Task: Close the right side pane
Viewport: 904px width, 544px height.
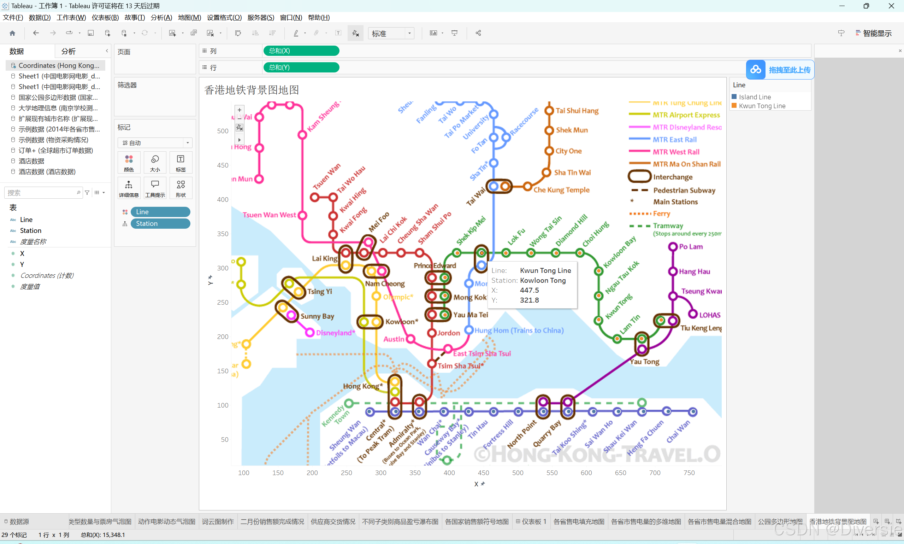Action: pyautogui.click(x=900, y=51)
